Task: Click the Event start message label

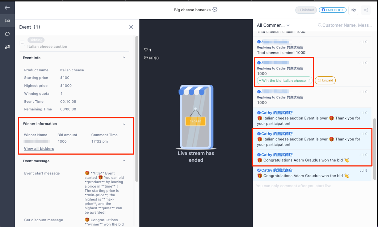Action: pyautogui.click(x=42, y=173)
